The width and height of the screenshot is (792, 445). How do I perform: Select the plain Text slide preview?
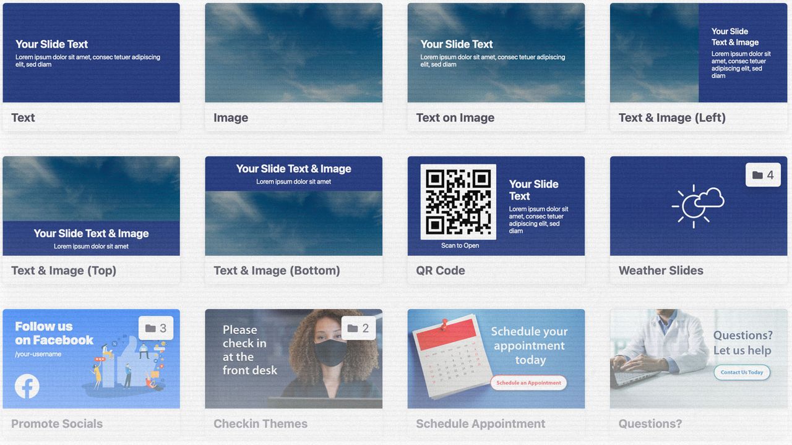tap(92, 53)
